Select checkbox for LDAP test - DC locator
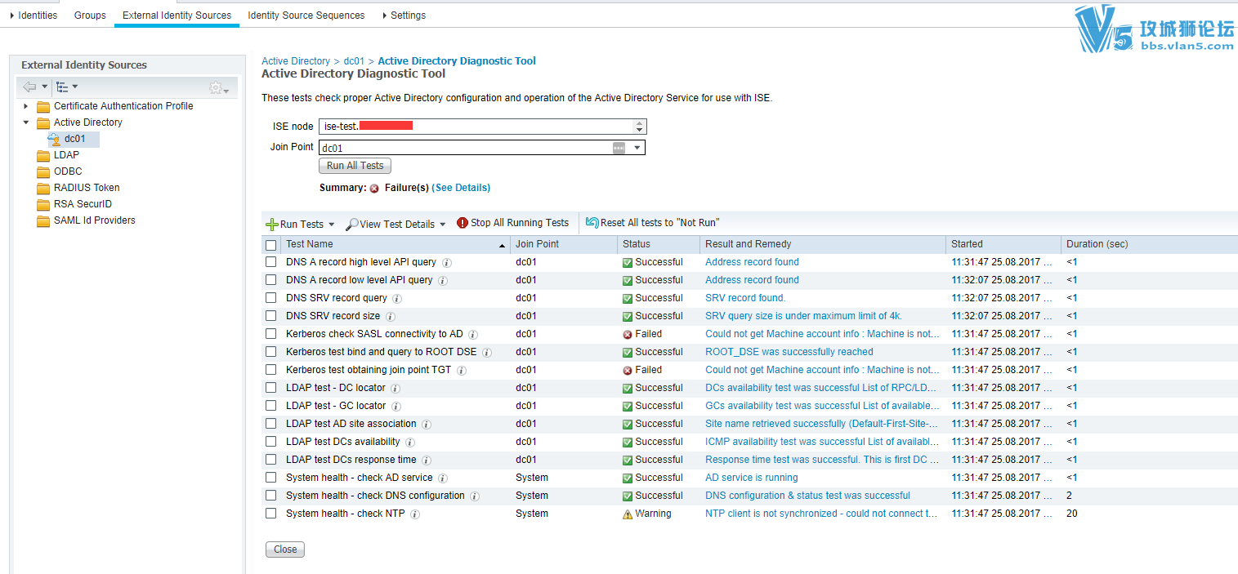 click(271, 389)
